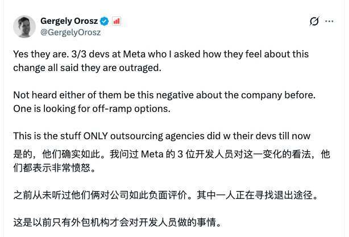Open the Grok explain icon
This screenshot has width=349, height=237.
tap(314, 22)
